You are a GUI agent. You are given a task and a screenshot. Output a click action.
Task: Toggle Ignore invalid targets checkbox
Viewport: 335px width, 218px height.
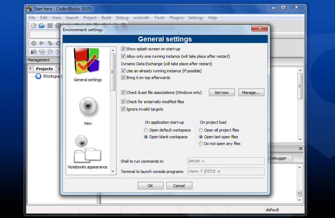tap(123, 109)
